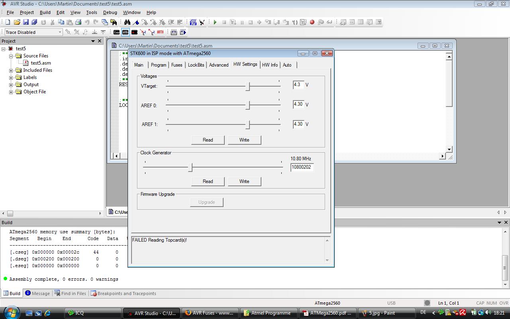Click the Save floppy disk icon
510x319 pixels.
26,22
